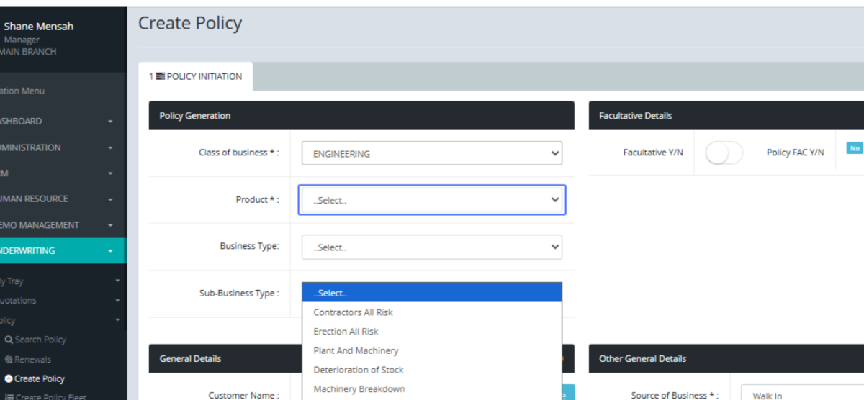Click the Policy FAC 'No' badge
864x400 pixels.
point(855,148)
